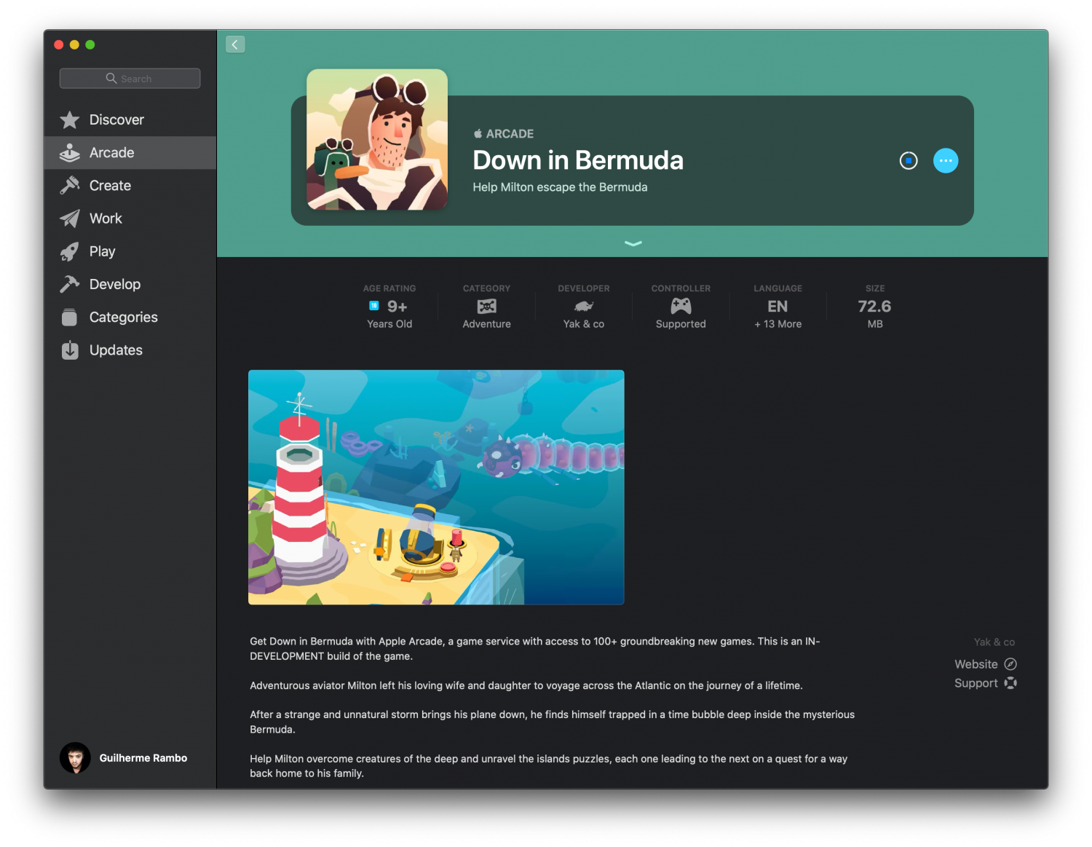Open Guilherme Rambo account name
The width and height of the screenshot is (1092, 847).
[x=143, y=758]
